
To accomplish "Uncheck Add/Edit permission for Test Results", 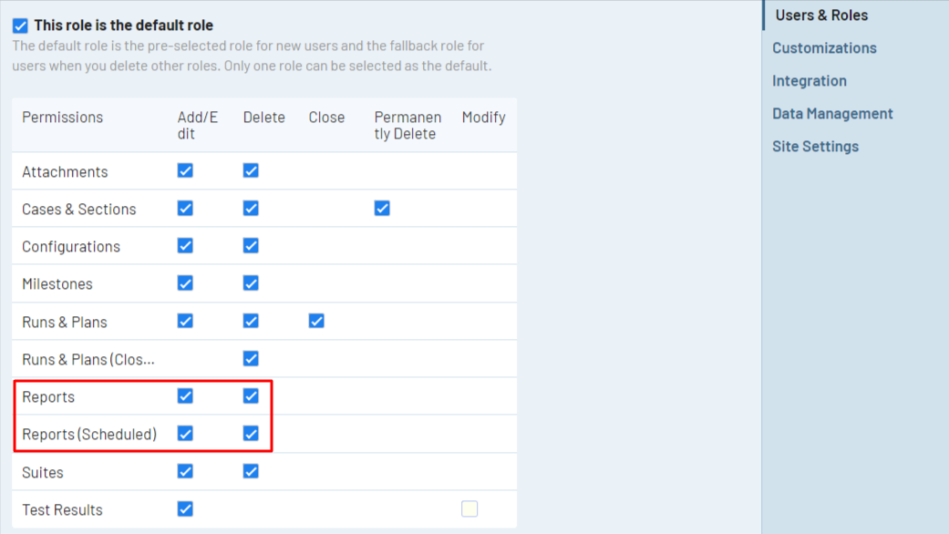I will coord(185,508).
